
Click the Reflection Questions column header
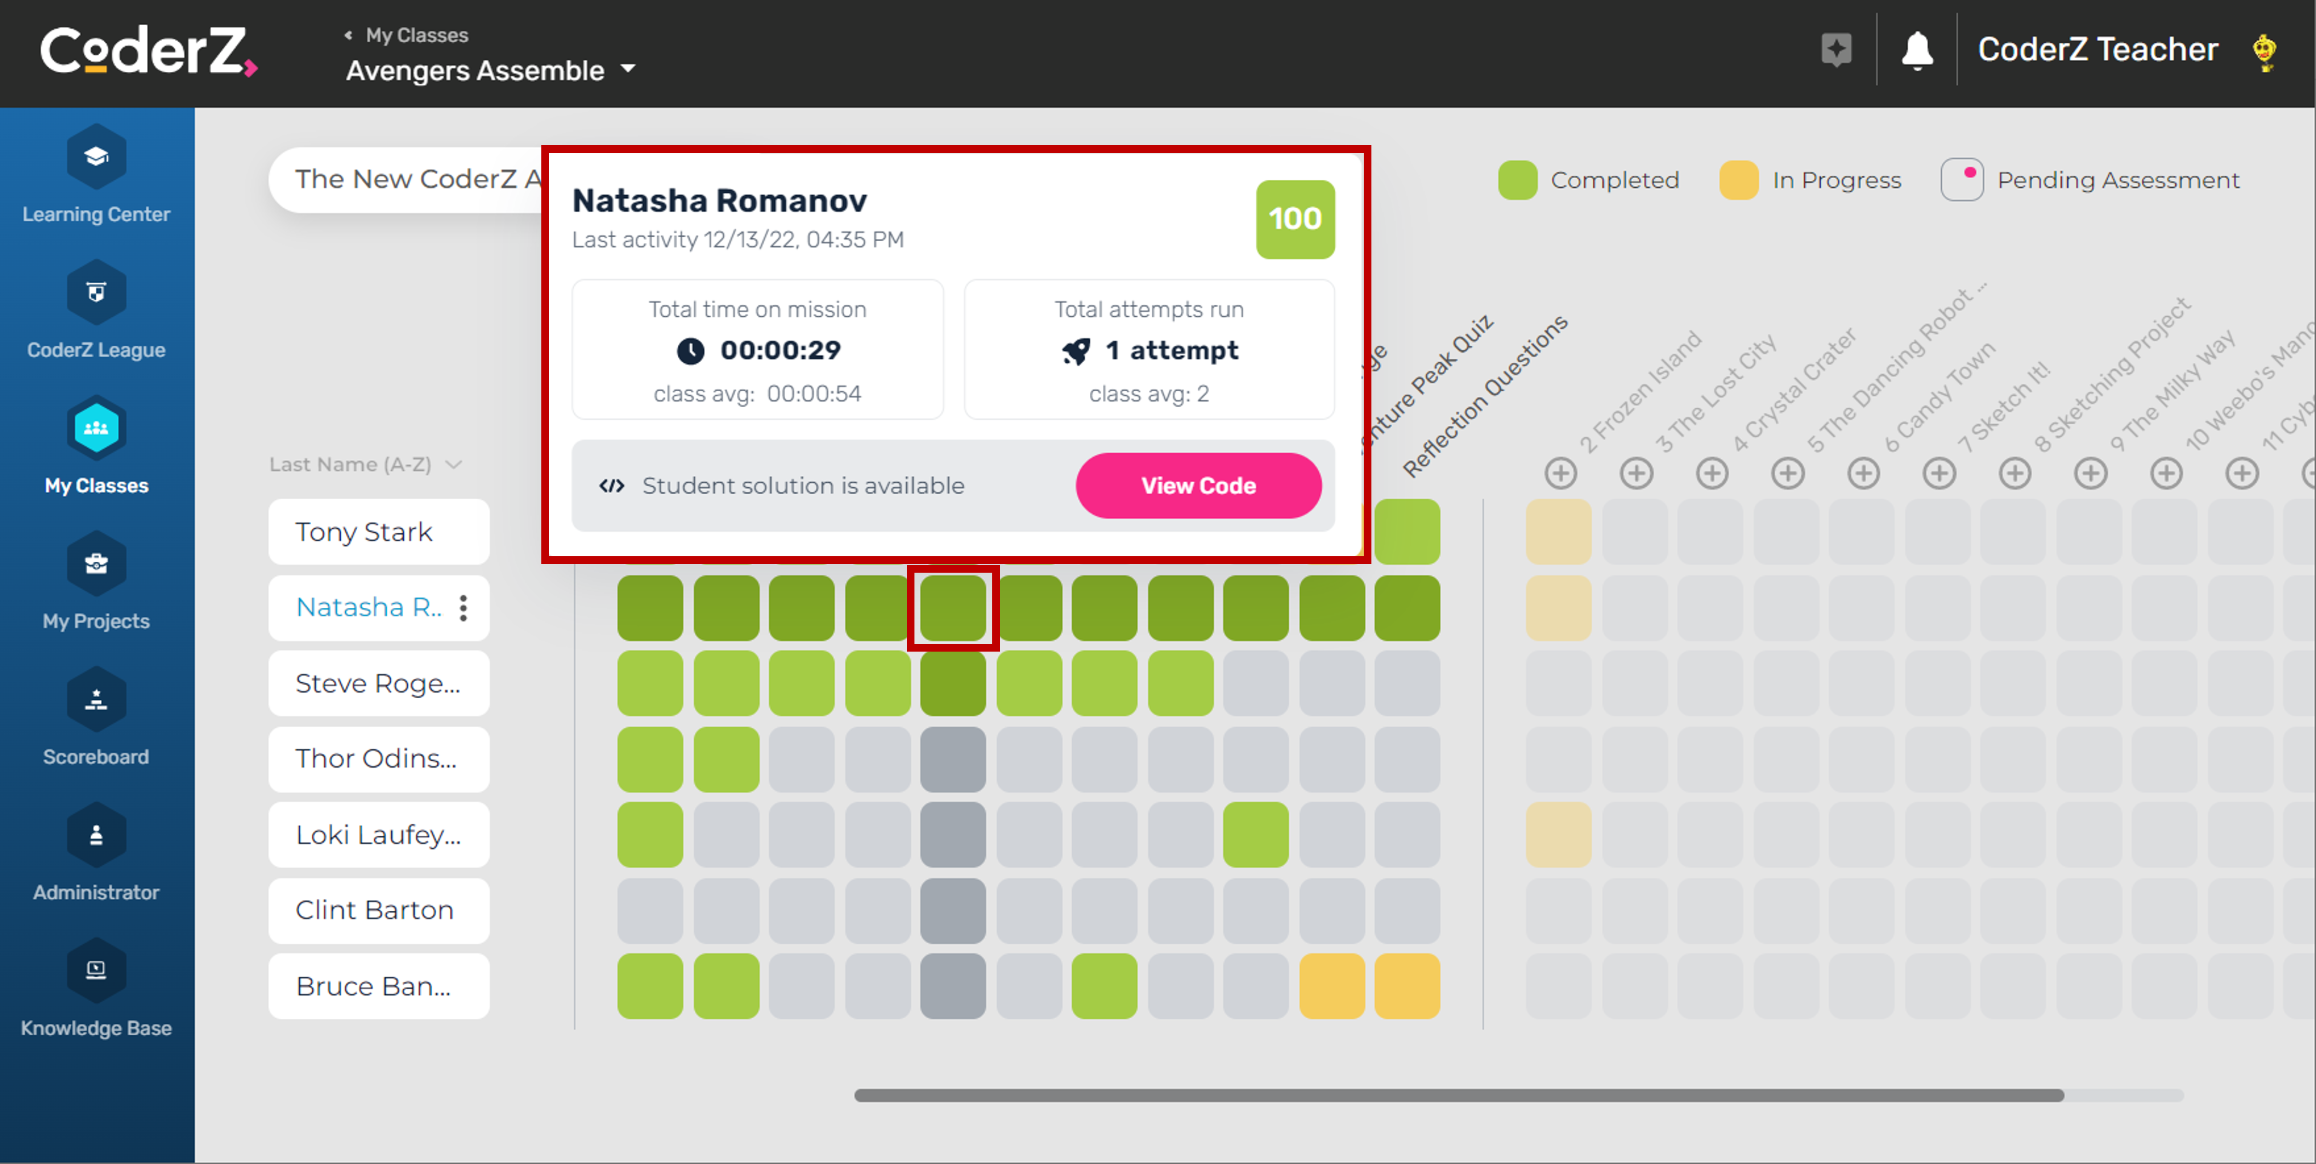tap(1485, 396)
